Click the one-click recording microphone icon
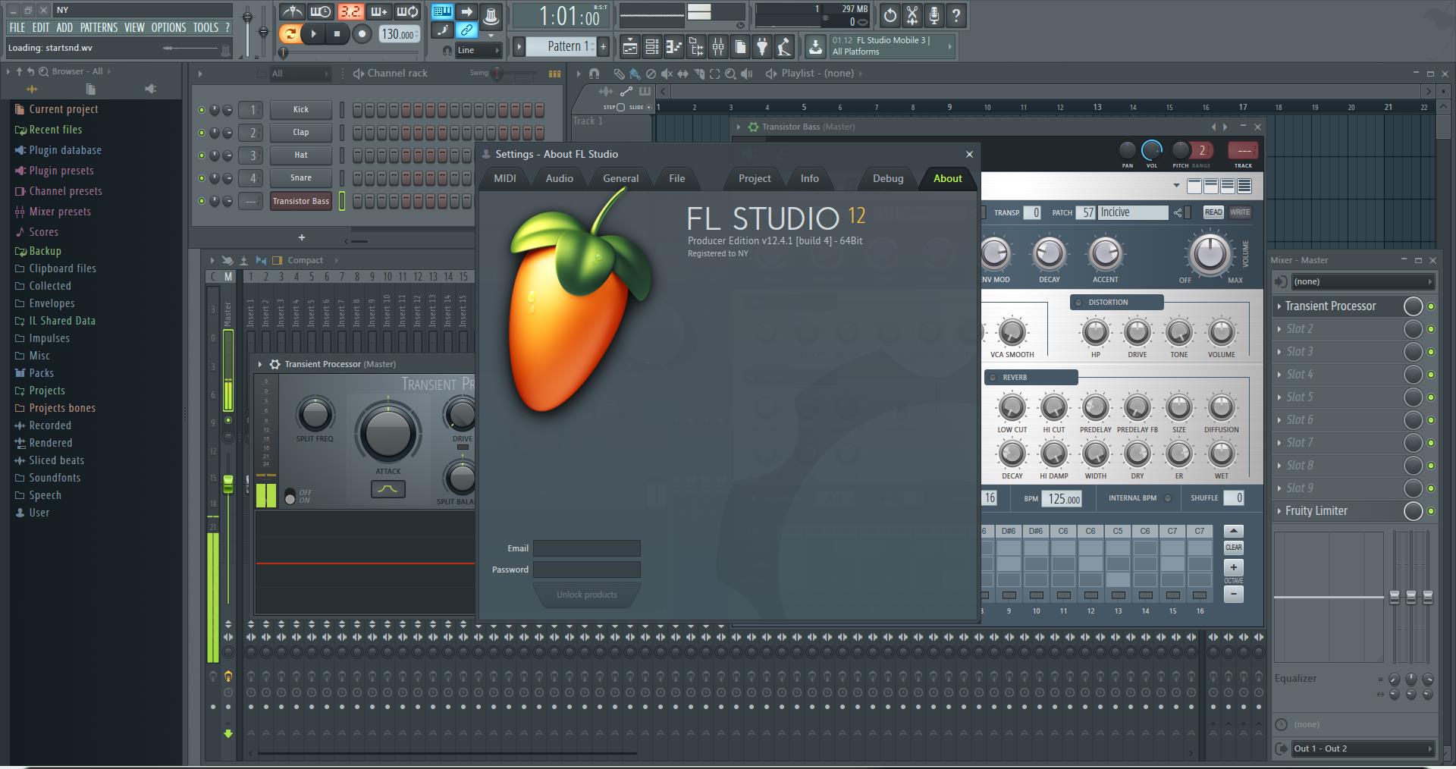Image resolution: width=1456 pixels, height=769 pixels. tap(934, 15)
